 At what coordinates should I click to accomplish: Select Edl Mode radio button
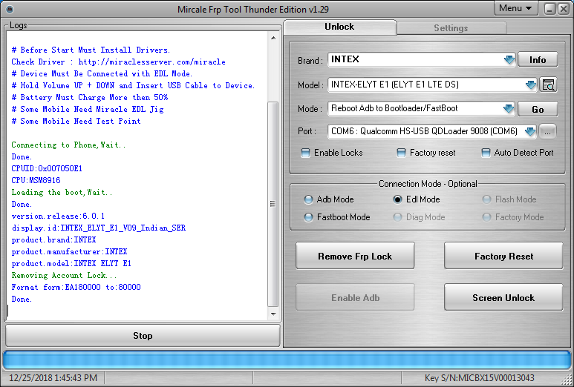click(397, 199)
